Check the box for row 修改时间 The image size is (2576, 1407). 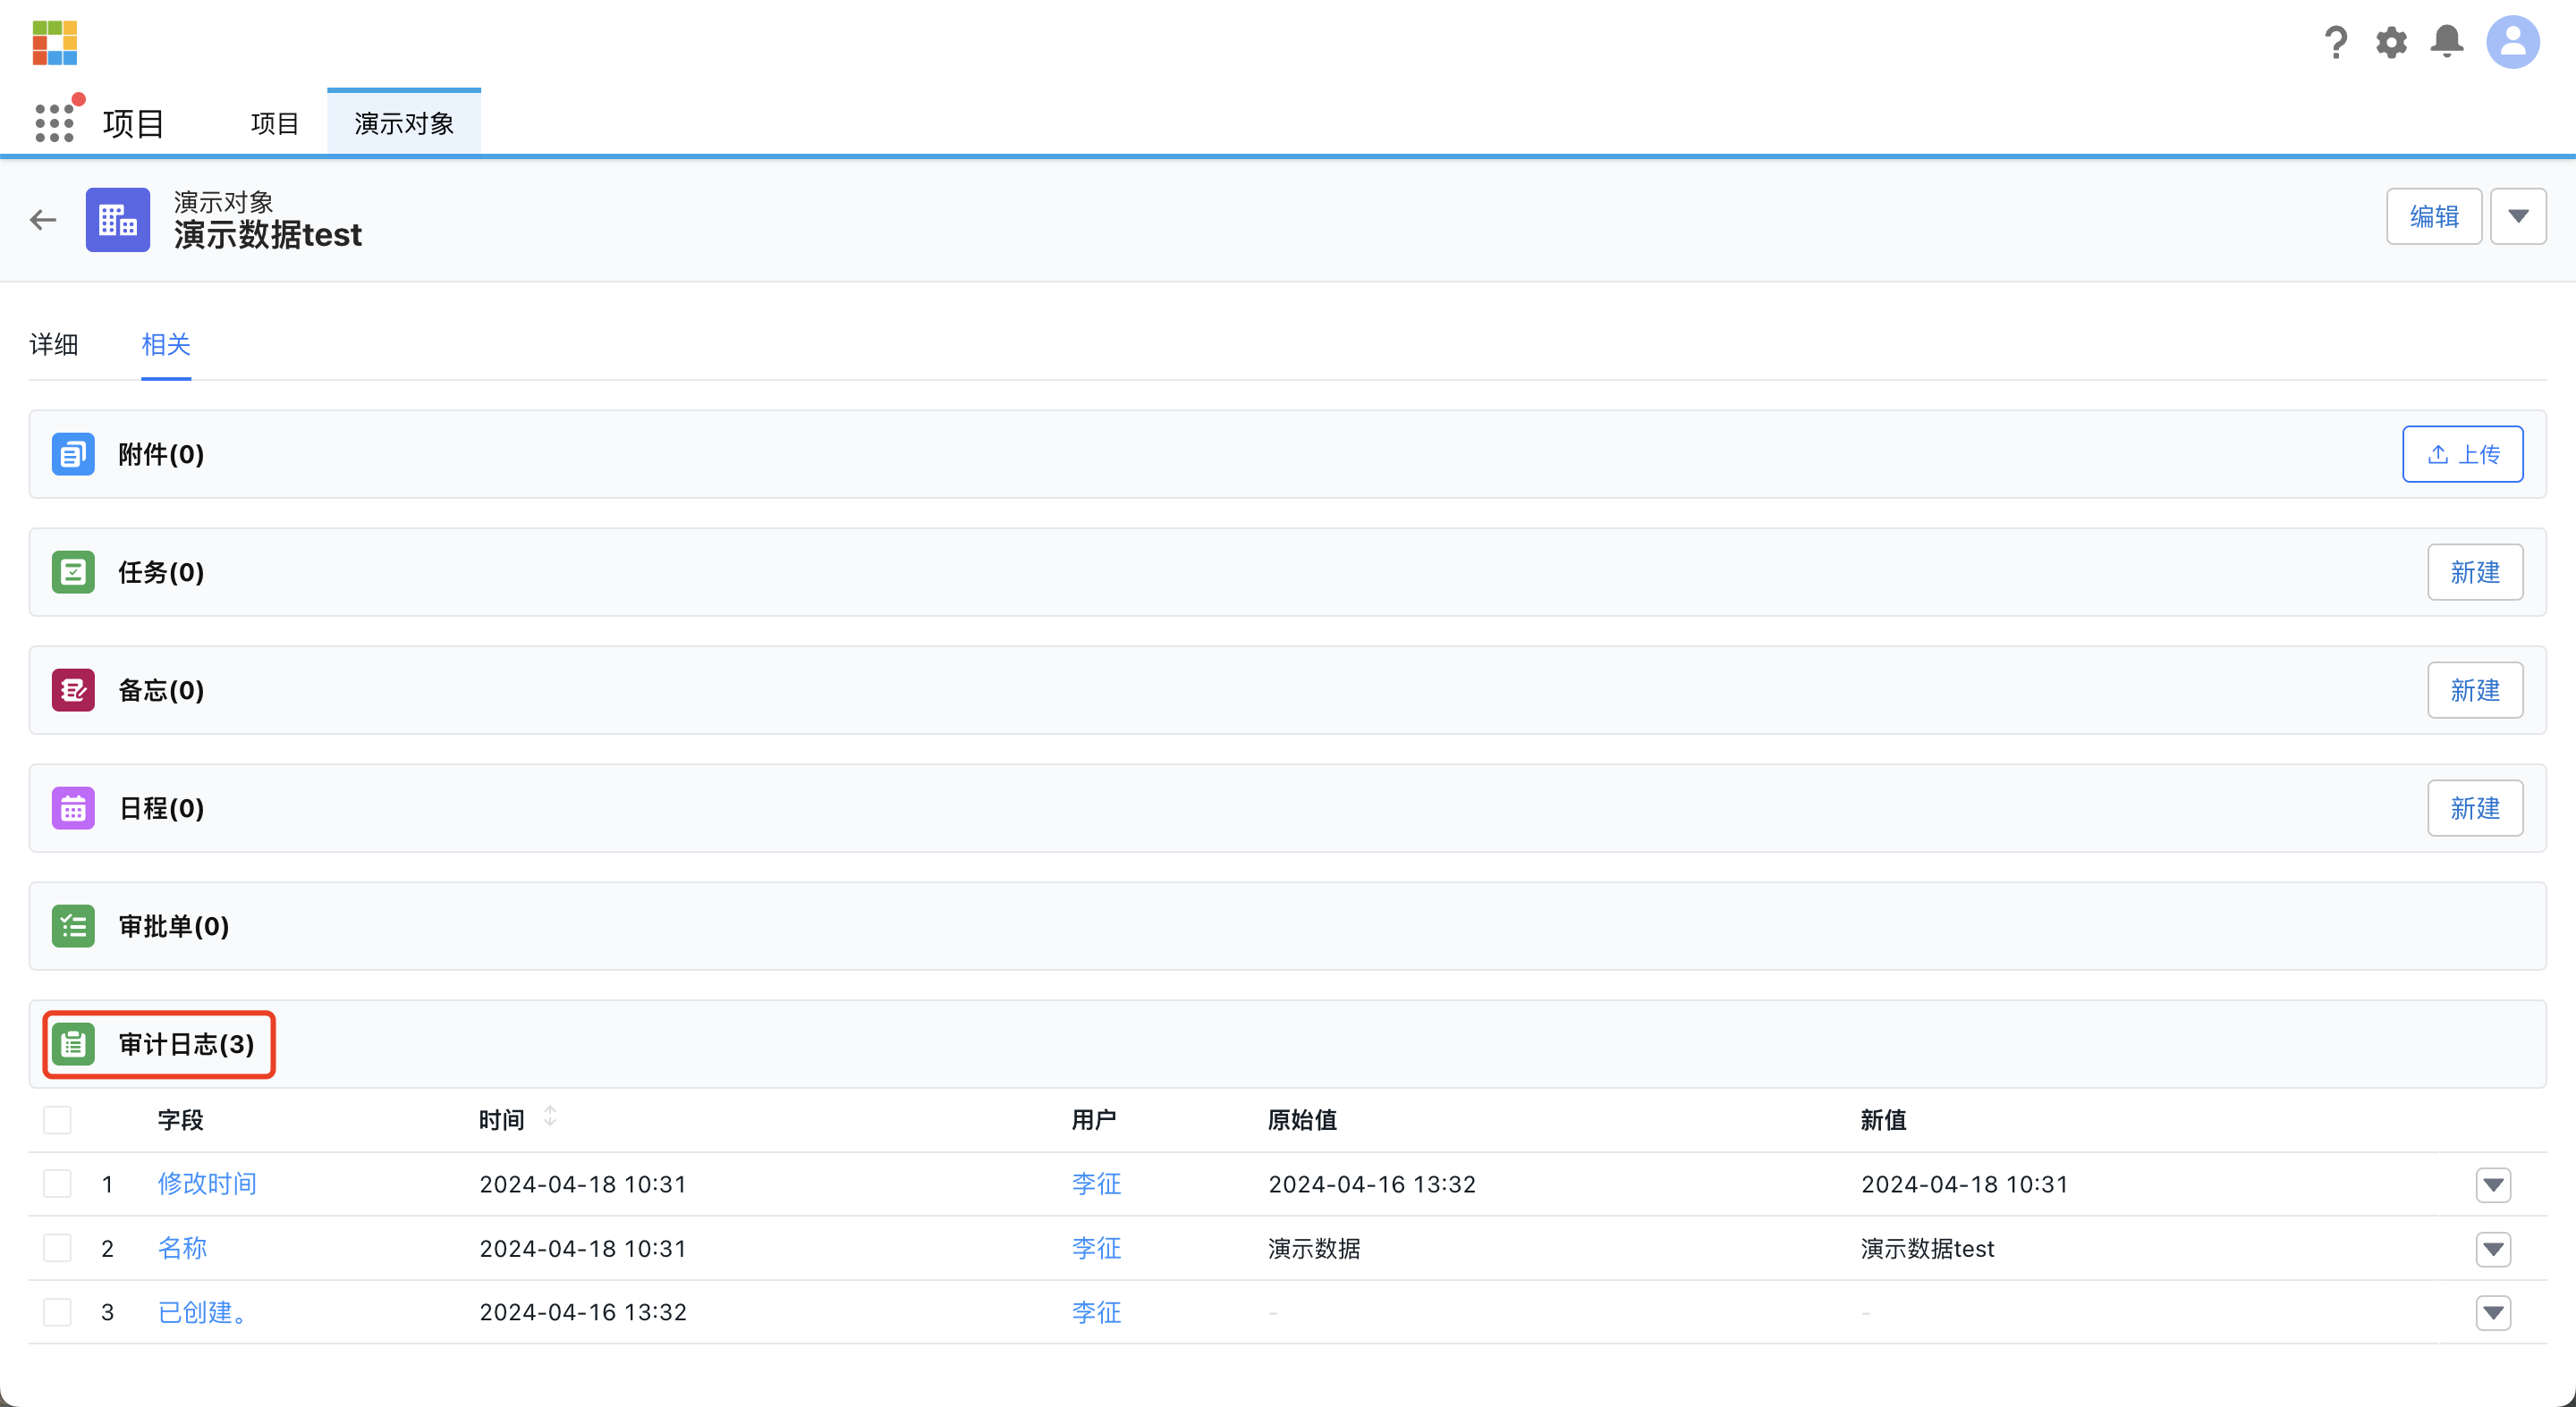pos(57,1184)
